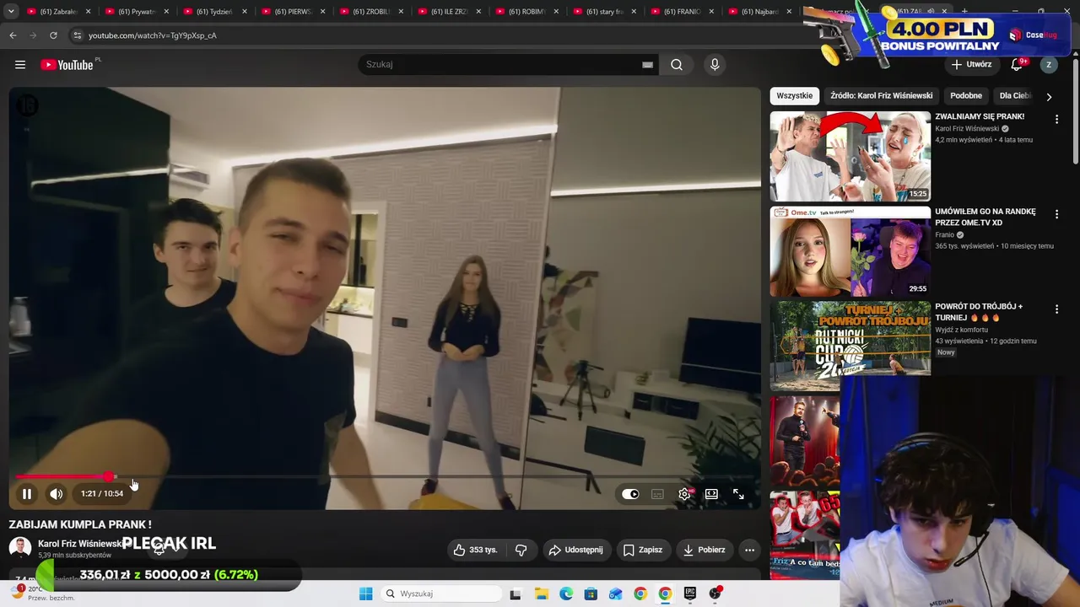This screenshot has height=607, width=1080.
Task: Switch to the (61) Prywatn tab
Action: (x=138, y=12)
